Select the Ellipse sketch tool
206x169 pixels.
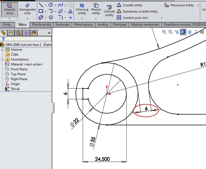coord(60,11)
